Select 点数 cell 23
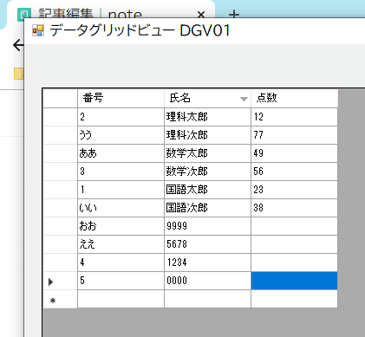The image size is (365, 337). coord(294,190)
